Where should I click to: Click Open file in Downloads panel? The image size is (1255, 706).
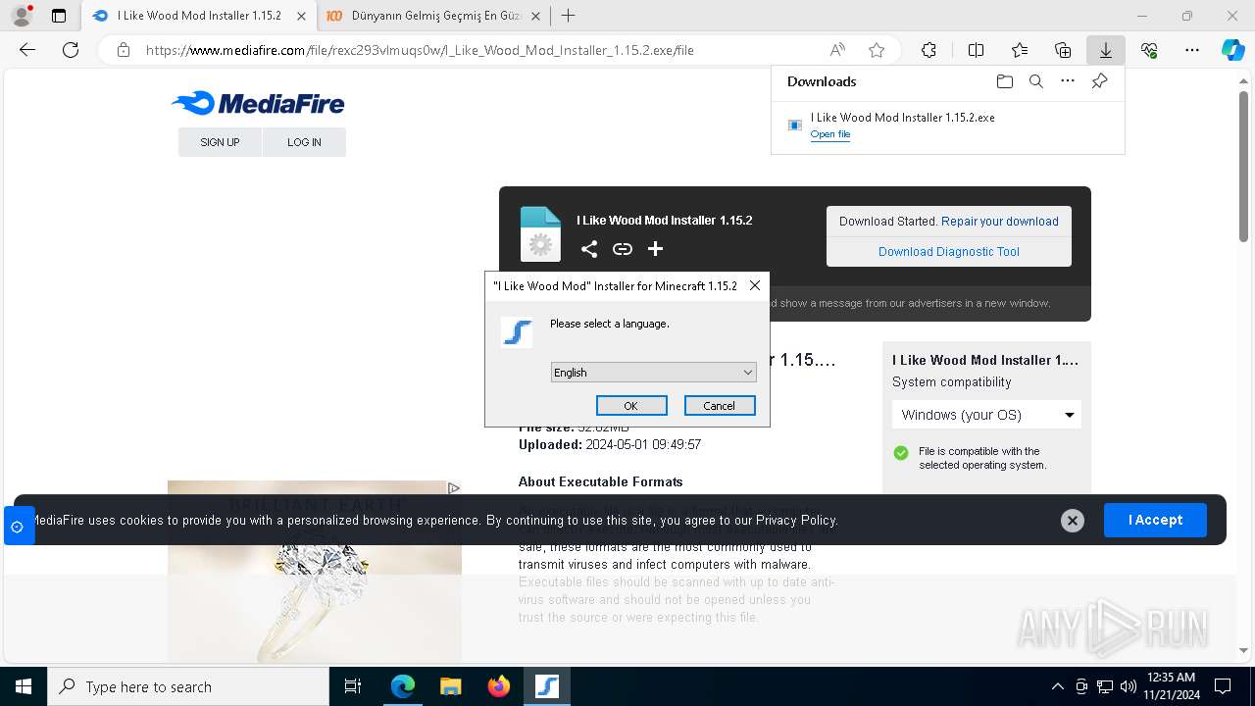point(830,134)
